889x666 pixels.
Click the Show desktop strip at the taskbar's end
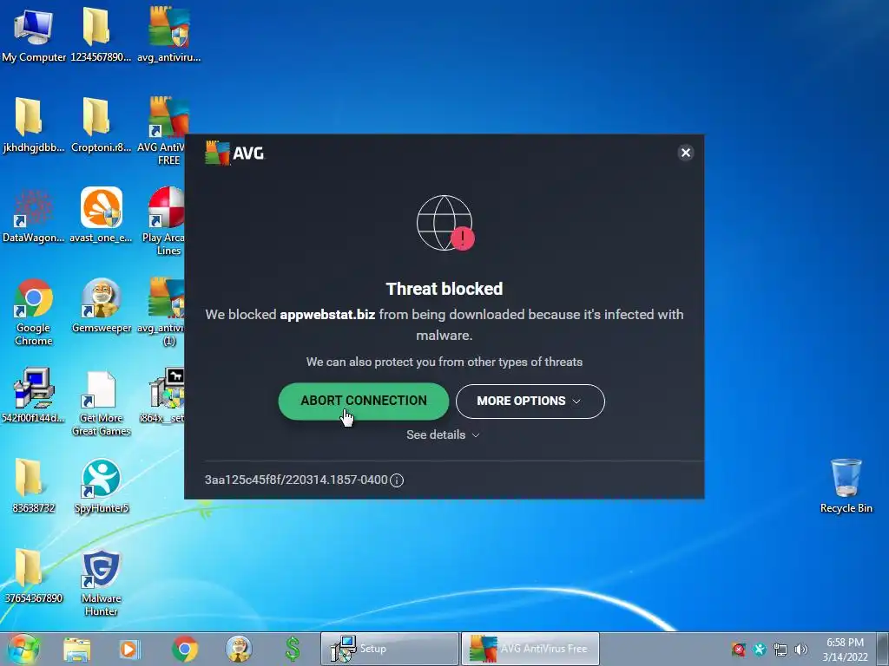coord(883,649)
